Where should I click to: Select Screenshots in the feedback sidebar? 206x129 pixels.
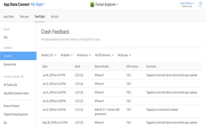[x=10, y=64]
